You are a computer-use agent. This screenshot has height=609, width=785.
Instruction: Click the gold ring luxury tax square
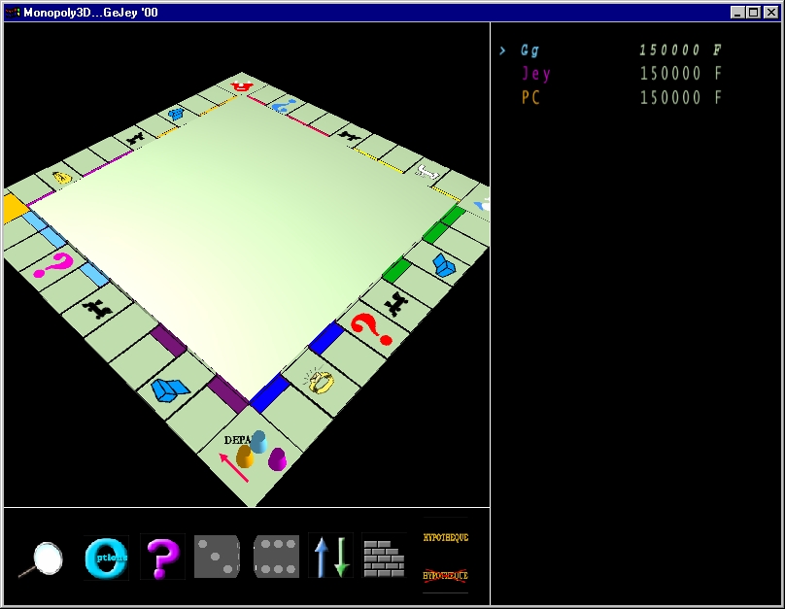coord(320,381)
